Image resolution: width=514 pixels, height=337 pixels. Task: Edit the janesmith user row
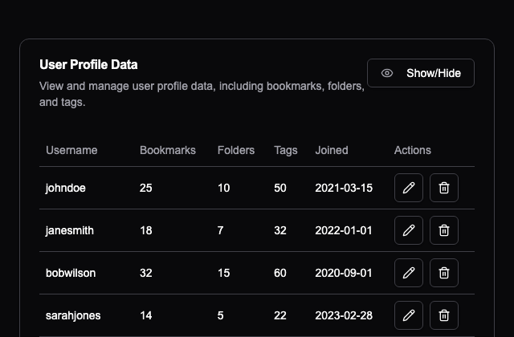(x=409, y=230)
